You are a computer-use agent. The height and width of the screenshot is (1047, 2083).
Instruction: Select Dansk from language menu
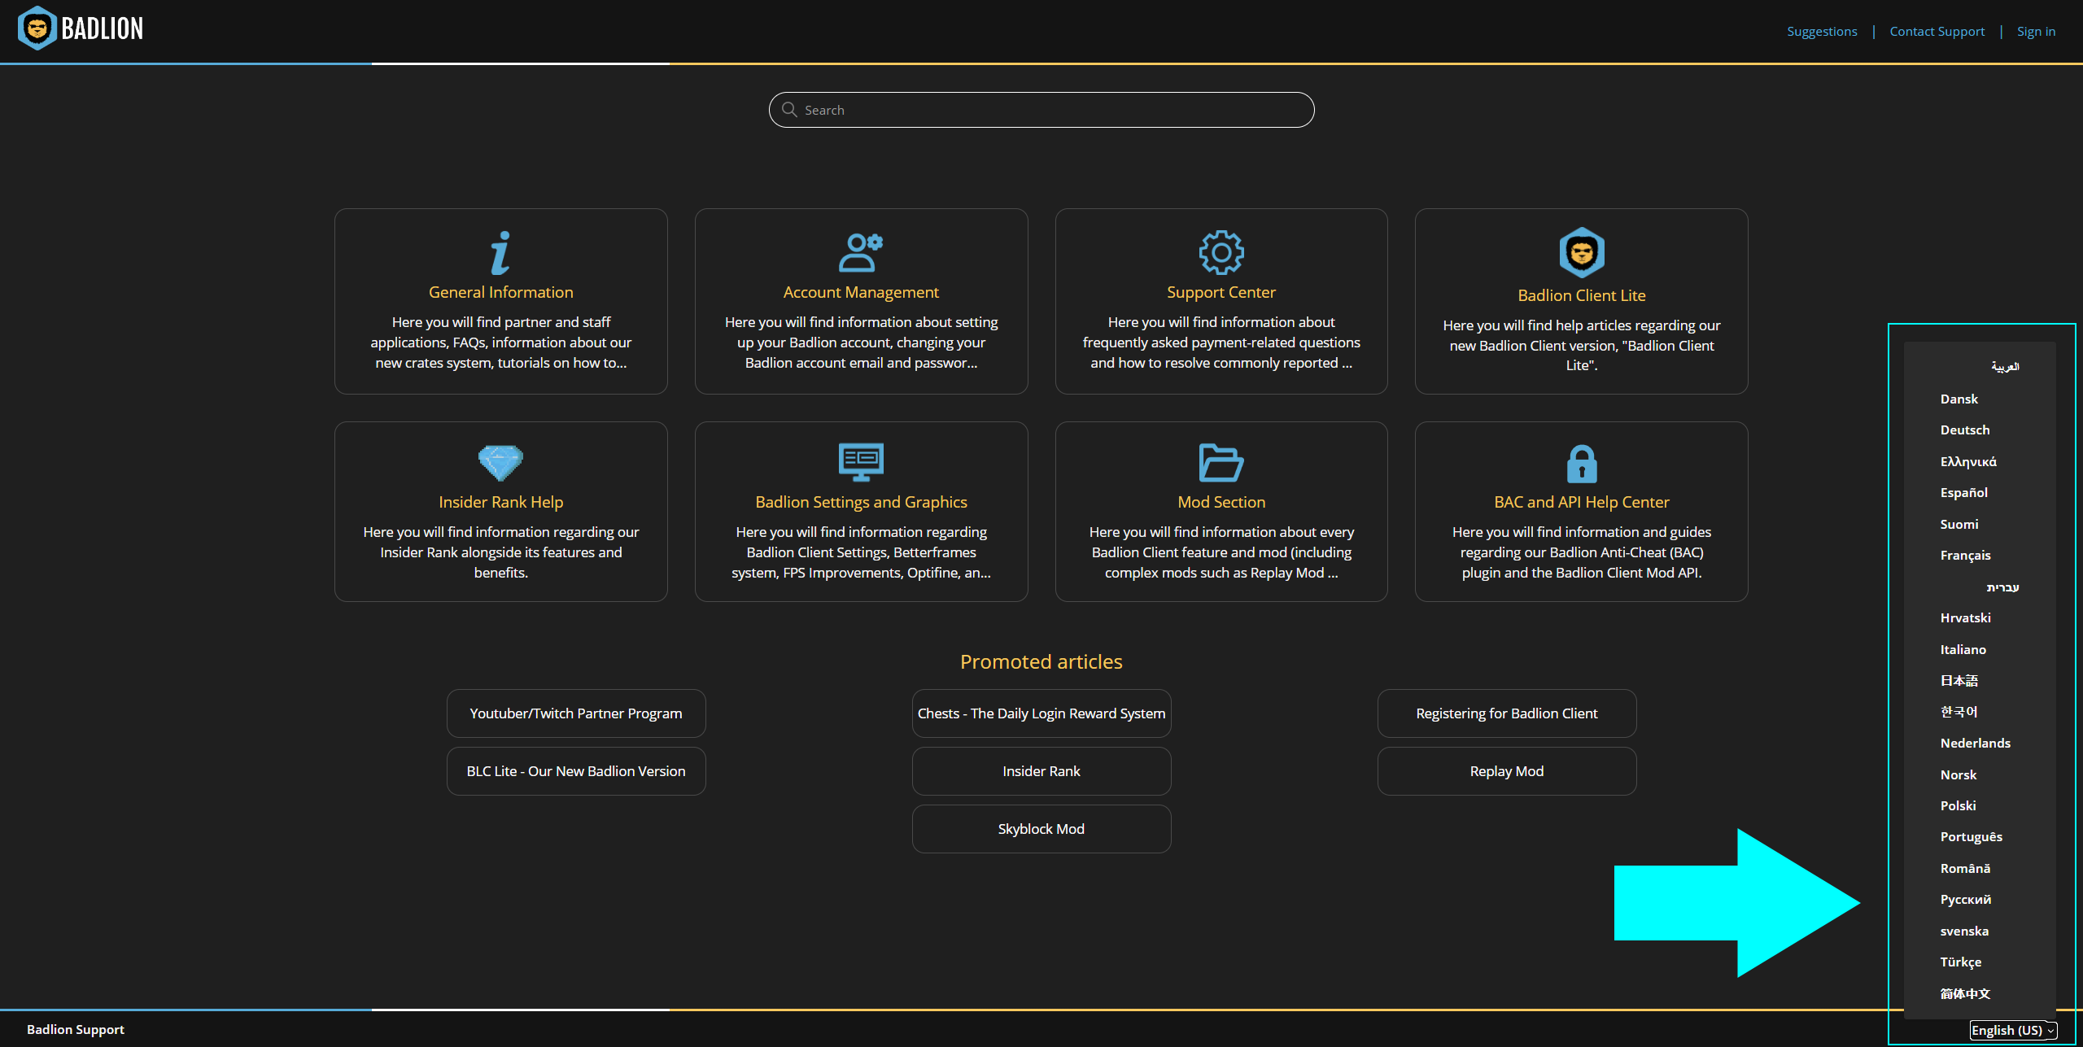[1959, 399]
